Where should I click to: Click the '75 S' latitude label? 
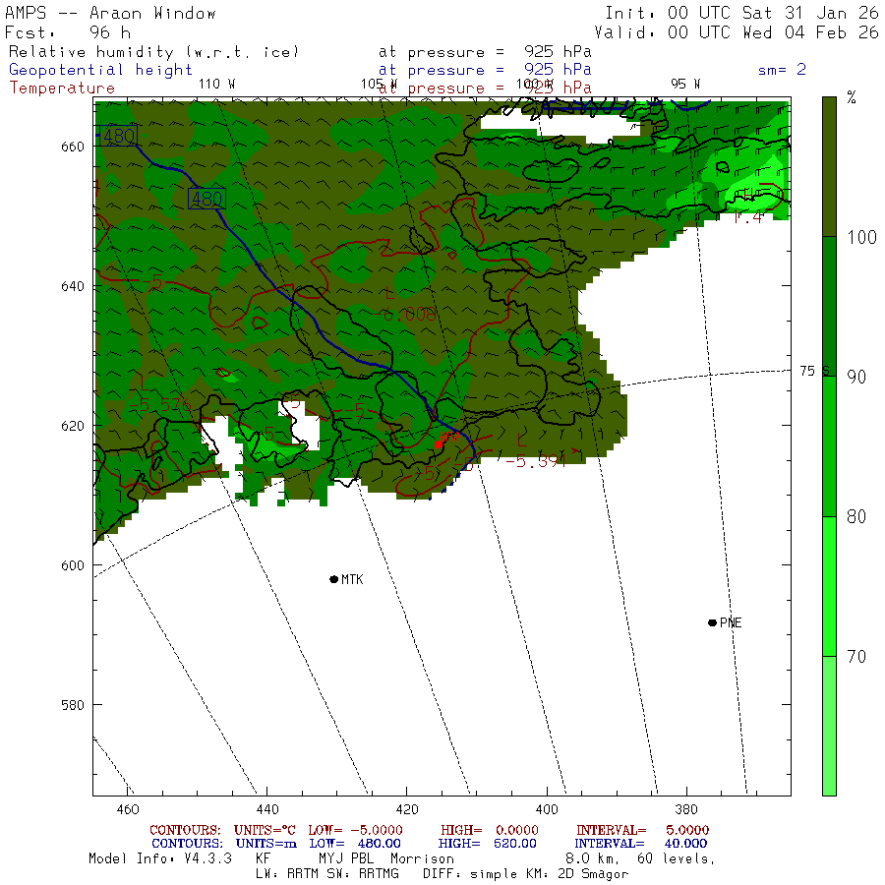pos(815,371)
